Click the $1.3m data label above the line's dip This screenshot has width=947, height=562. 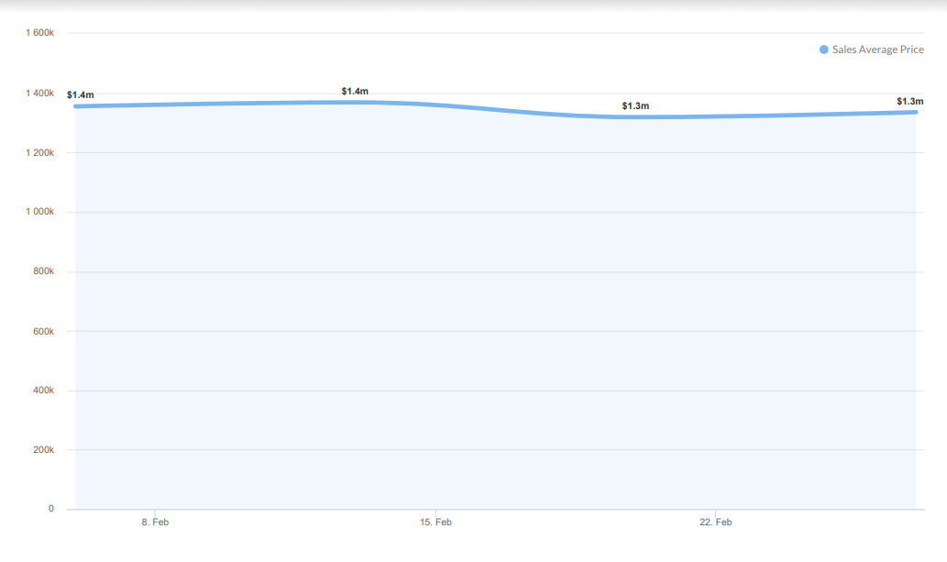point(635,106)
